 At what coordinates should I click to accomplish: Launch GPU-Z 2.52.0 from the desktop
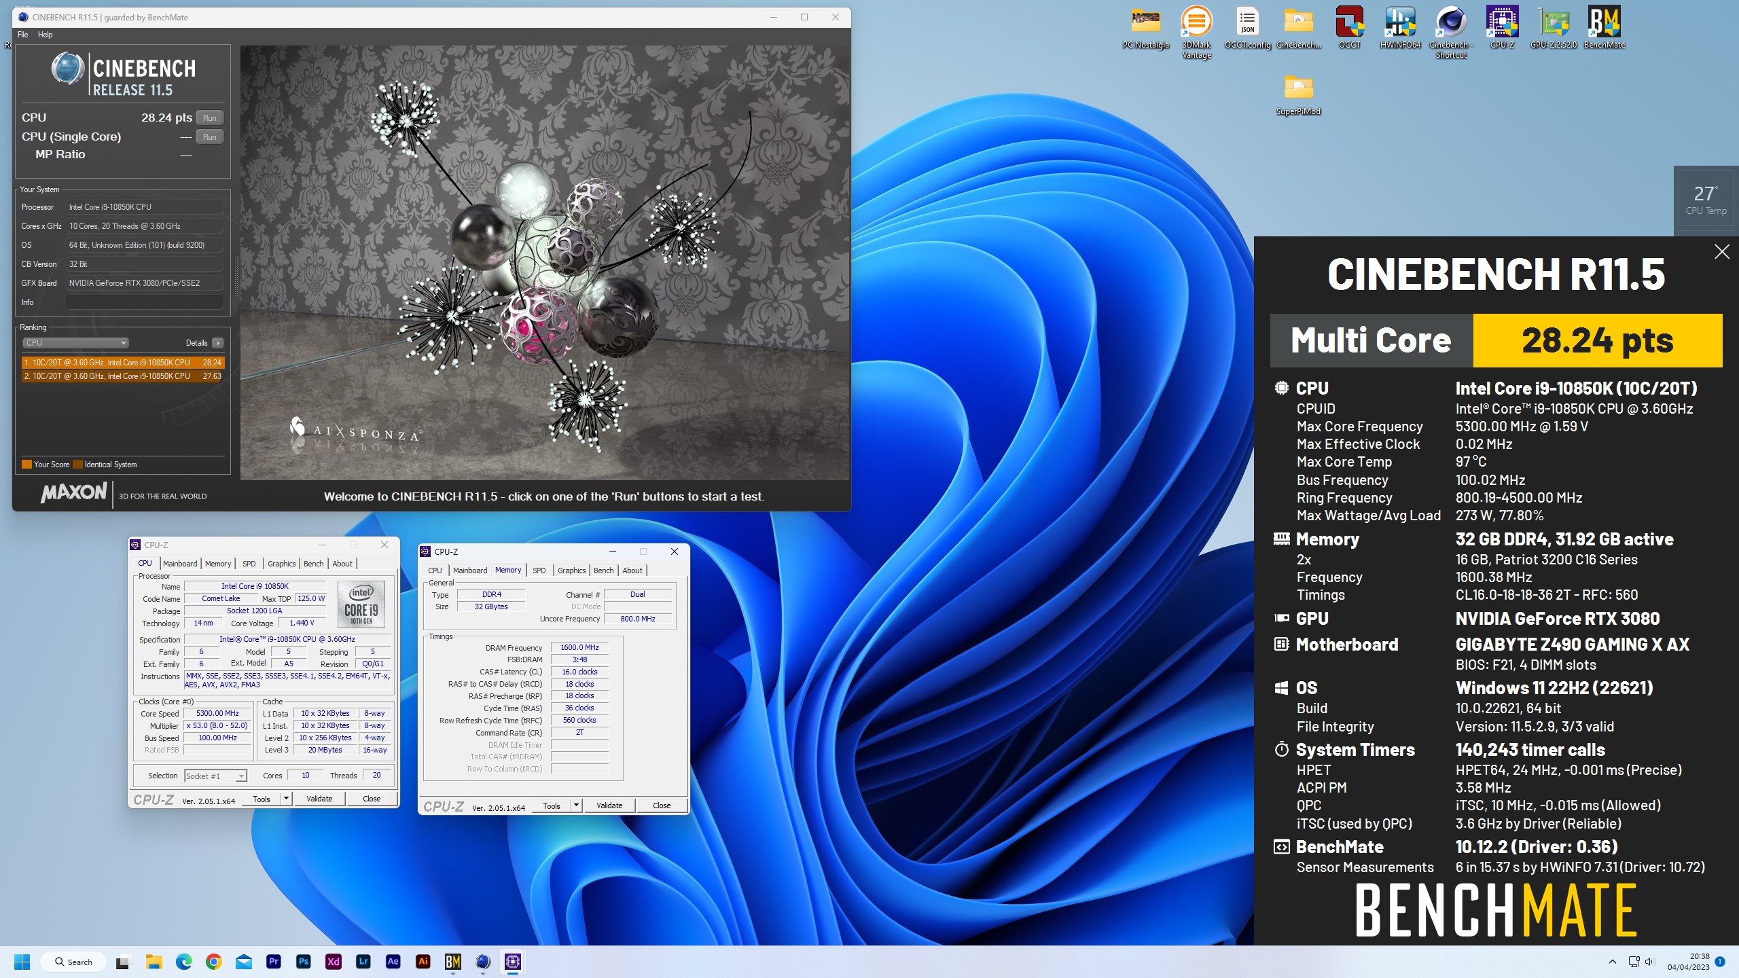1553,27
